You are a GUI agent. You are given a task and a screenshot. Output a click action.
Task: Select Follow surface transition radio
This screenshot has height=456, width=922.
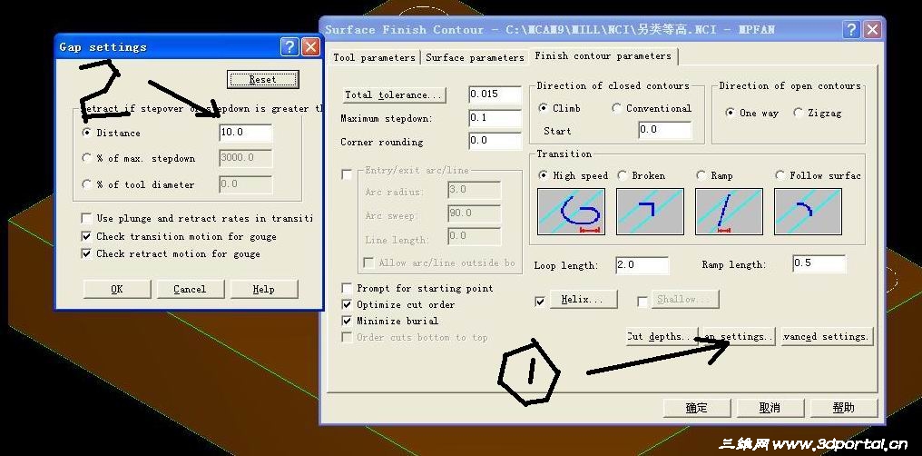(780, 175)
